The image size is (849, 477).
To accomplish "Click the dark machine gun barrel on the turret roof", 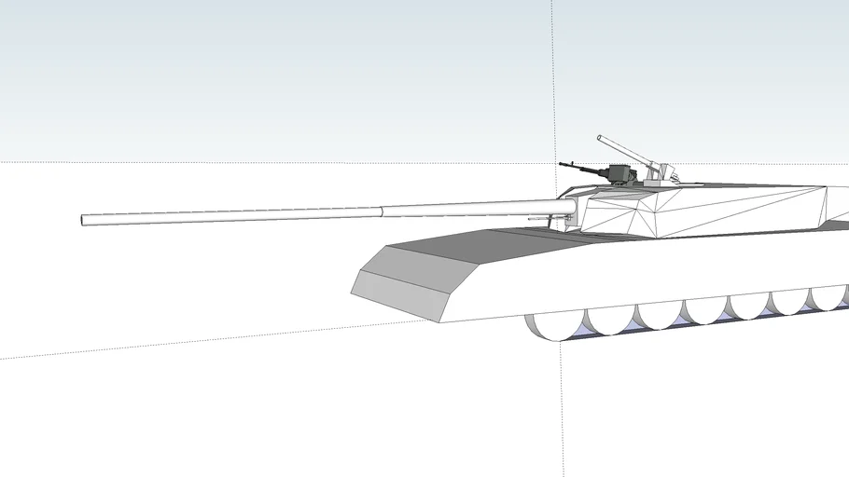I will click(580, 168).
